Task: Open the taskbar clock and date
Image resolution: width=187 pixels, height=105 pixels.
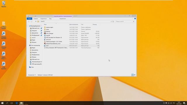Action: 179,103
